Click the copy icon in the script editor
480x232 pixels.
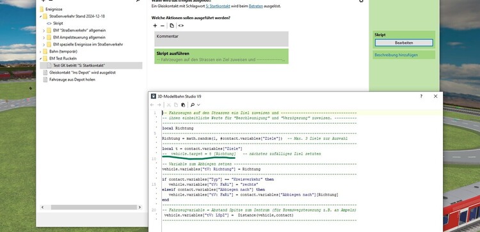pos(176,105)
